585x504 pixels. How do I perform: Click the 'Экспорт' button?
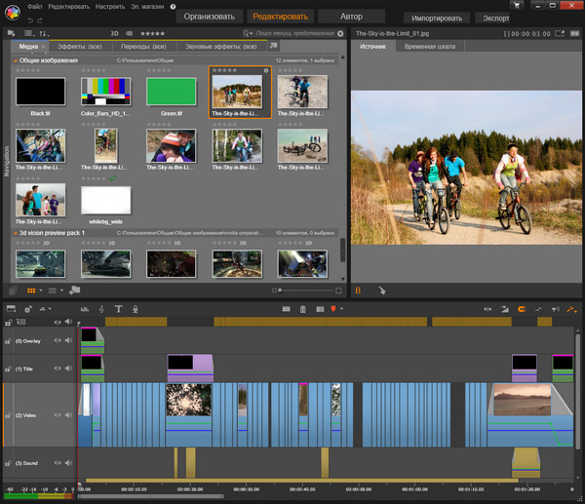coord(496,18)
